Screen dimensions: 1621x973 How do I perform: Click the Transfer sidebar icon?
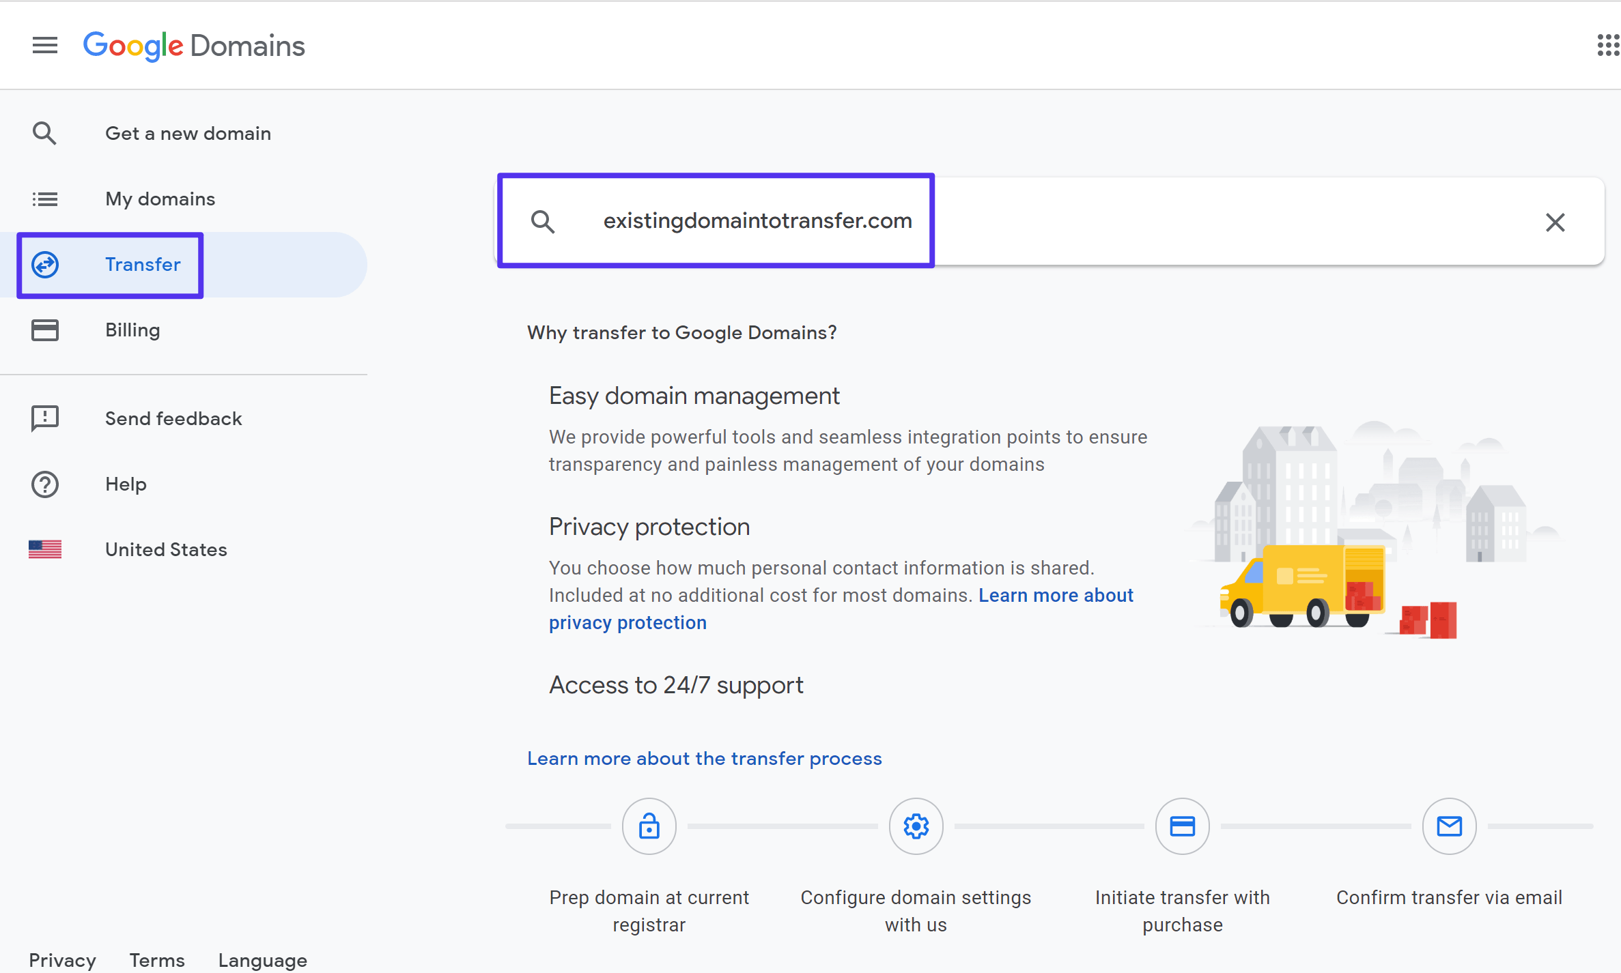44,264
